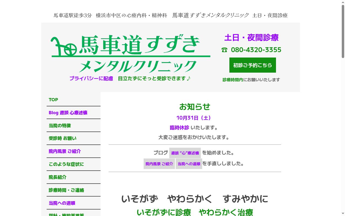The width and height of the screenshot is (345, 216).
Task: Click the 診療時間内 link under reservation button
Action: (233, 80)
